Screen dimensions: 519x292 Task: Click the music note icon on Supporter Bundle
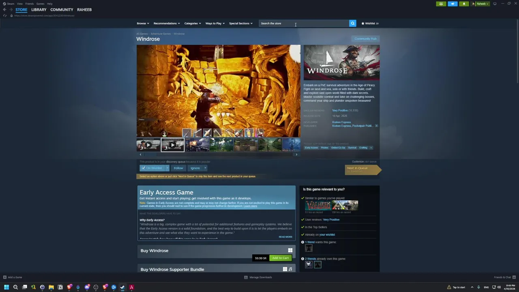coord(290,269)
